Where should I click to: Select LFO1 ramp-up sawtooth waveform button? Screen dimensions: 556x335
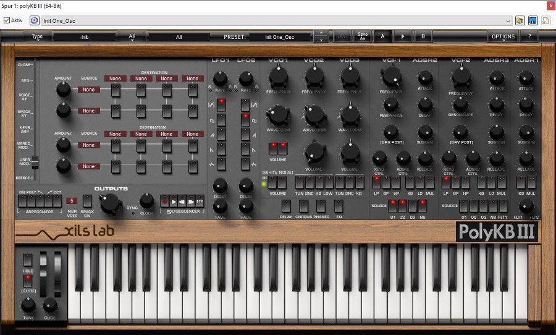coord(221,135)
